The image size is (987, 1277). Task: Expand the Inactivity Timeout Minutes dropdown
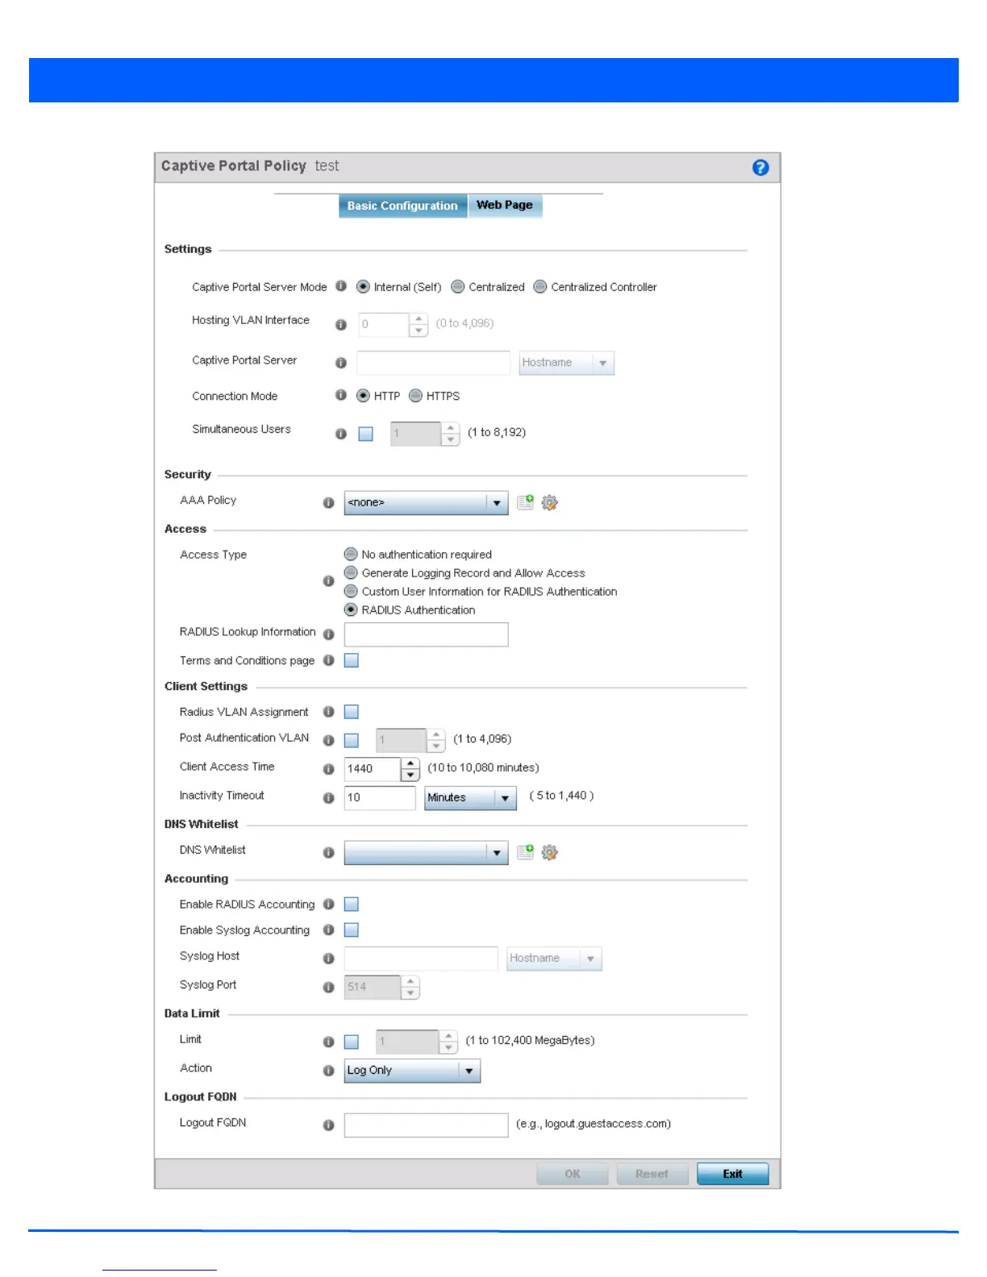click(x=505, y=798)
